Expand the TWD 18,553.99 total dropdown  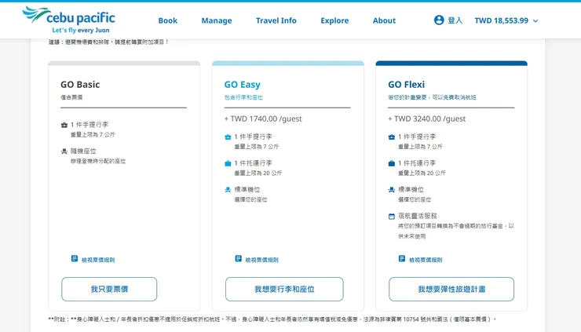[506, 20]
